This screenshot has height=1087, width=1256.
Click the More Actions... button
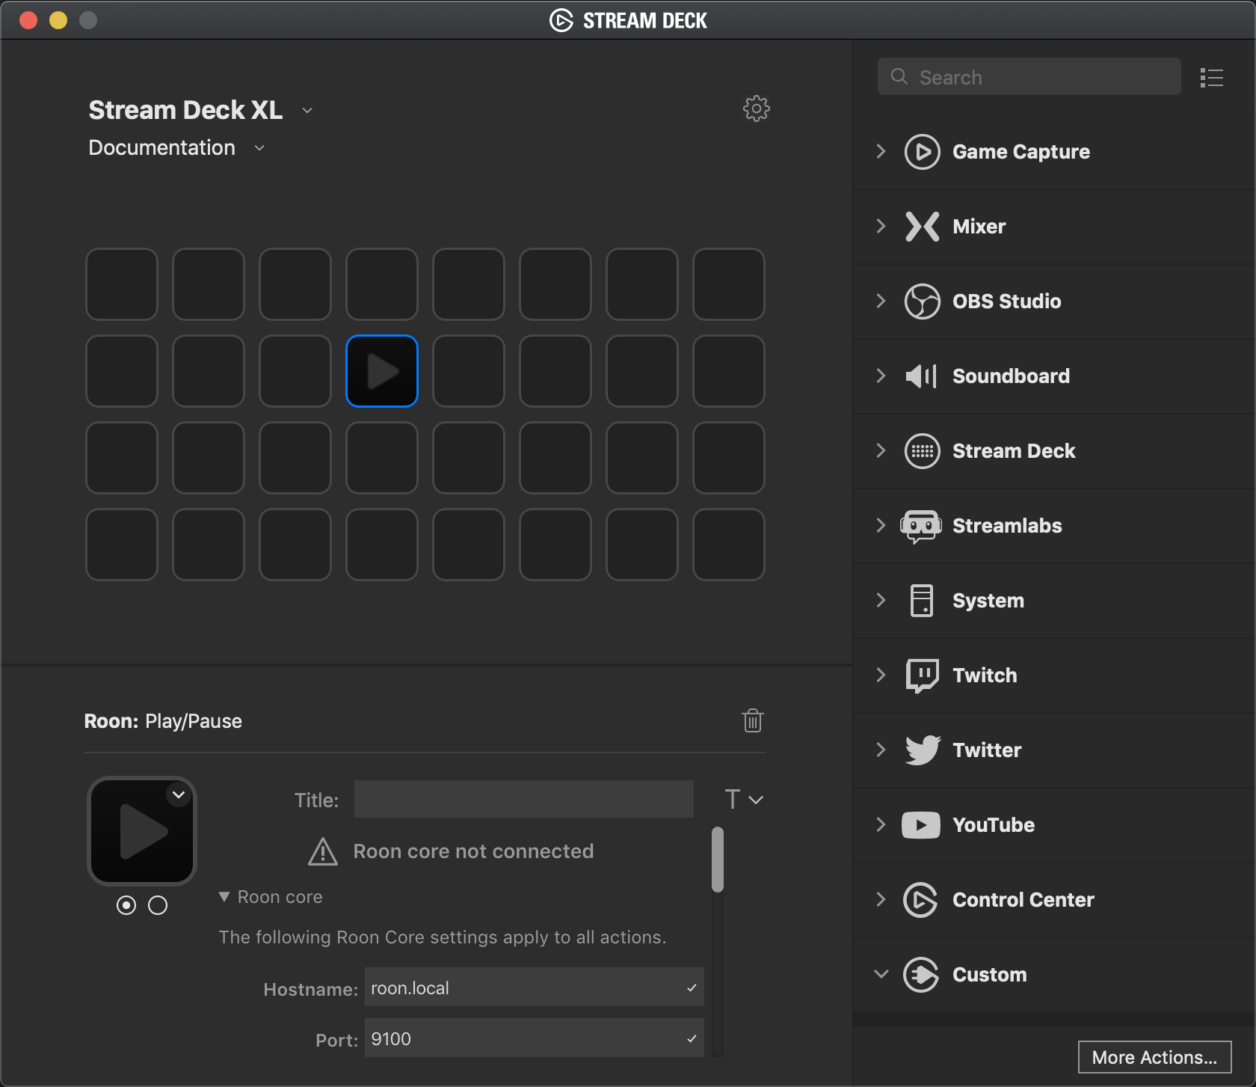pos(1154,1057)
